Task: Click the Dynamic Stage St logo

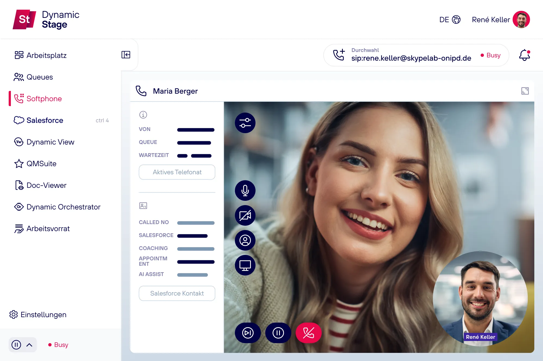Action: point(24,19)
